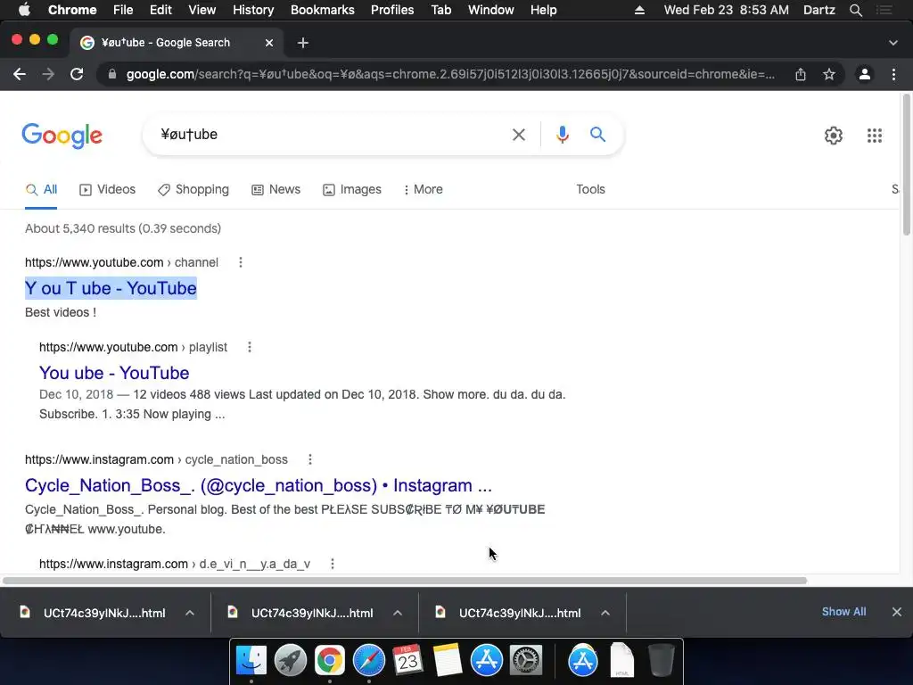Viewport: 913px width, 685px height.
Task: Open the Y ou T ube - YouTube result
Action: (x=111, y=288)
